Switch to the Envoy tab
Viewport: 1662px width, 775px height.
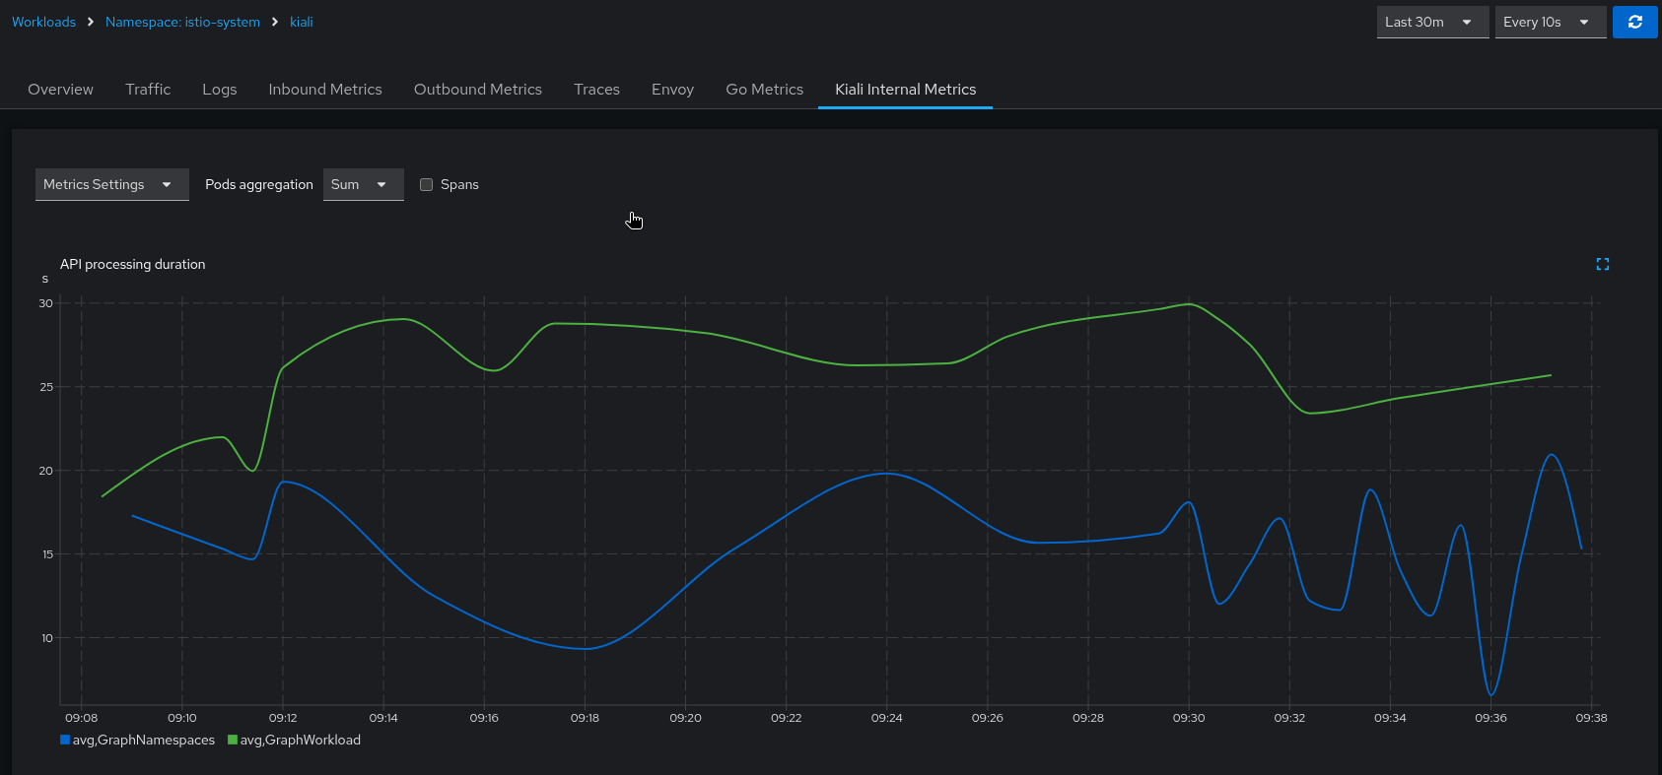pos(672,89)
